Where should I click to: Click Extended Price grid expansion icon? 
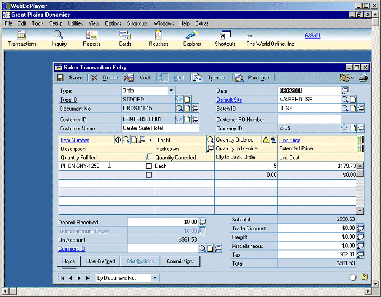[360, 149]
